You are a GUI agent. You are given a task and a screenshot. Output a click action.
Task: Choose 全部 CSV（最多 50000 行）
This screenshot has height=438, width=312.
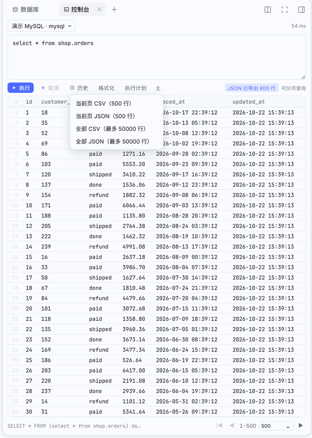[116, 129]
